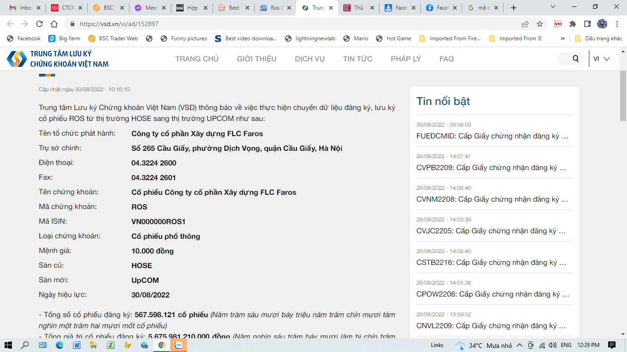The width and height of the screenshot is (627, 352).
Task: Open the TIN TỨC menu item
Action: (x=358, y=59)
